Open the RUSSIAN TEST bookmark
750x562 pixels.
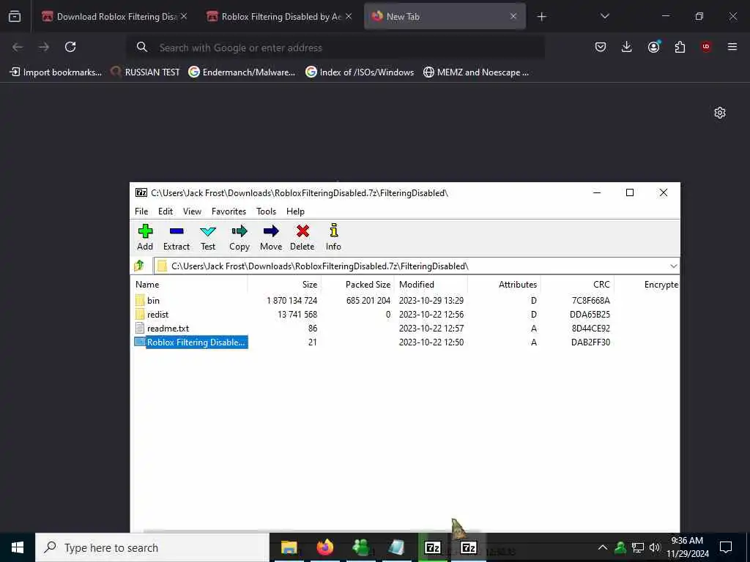click(146, 72)
